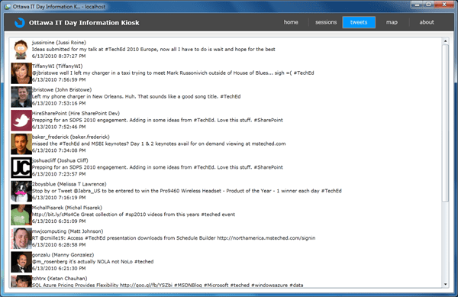Click jussiroine's cartoon avatar

(21, 50)
